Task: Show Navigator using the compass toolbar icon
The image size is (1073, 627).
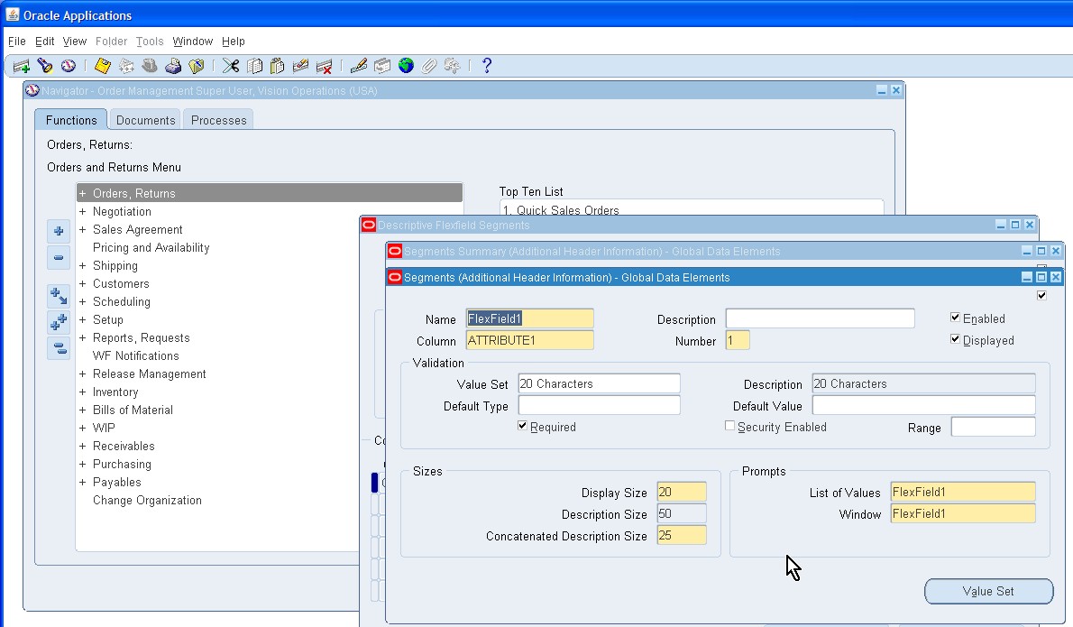Action: tap(69, 66)
